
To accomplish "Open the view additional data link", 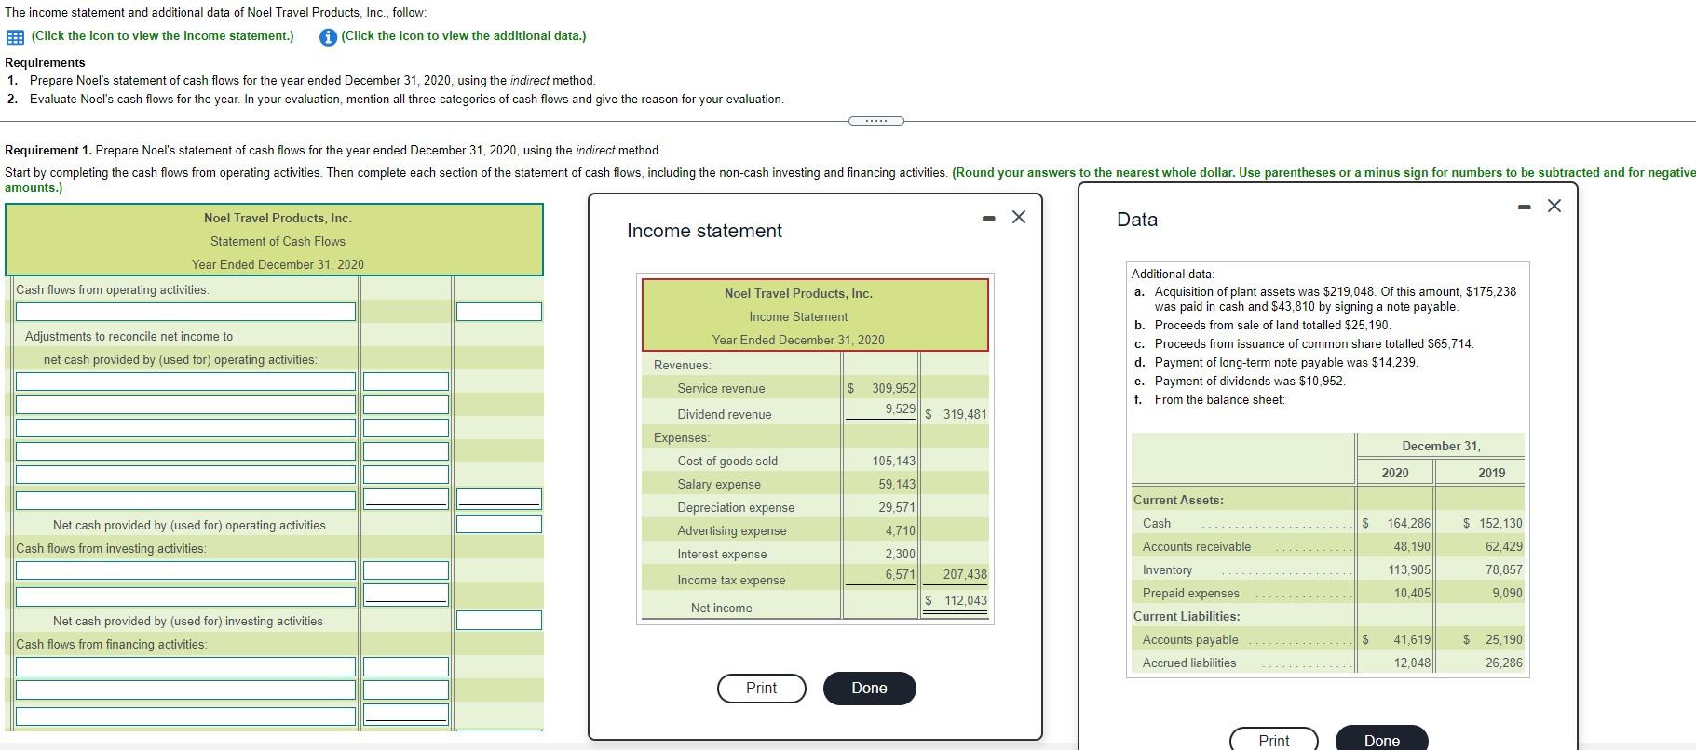I will (464, 36).
